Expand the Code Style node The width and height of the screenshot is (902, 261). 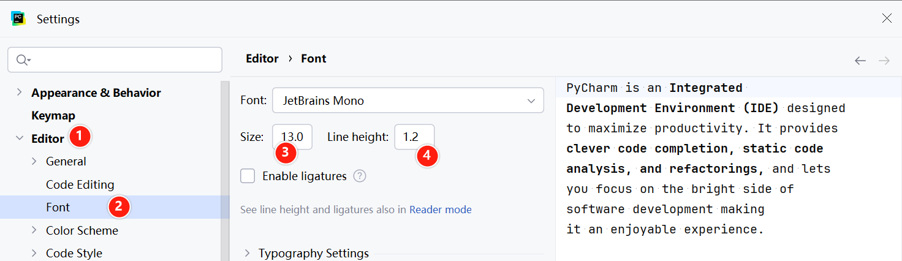tap(34, 253)
